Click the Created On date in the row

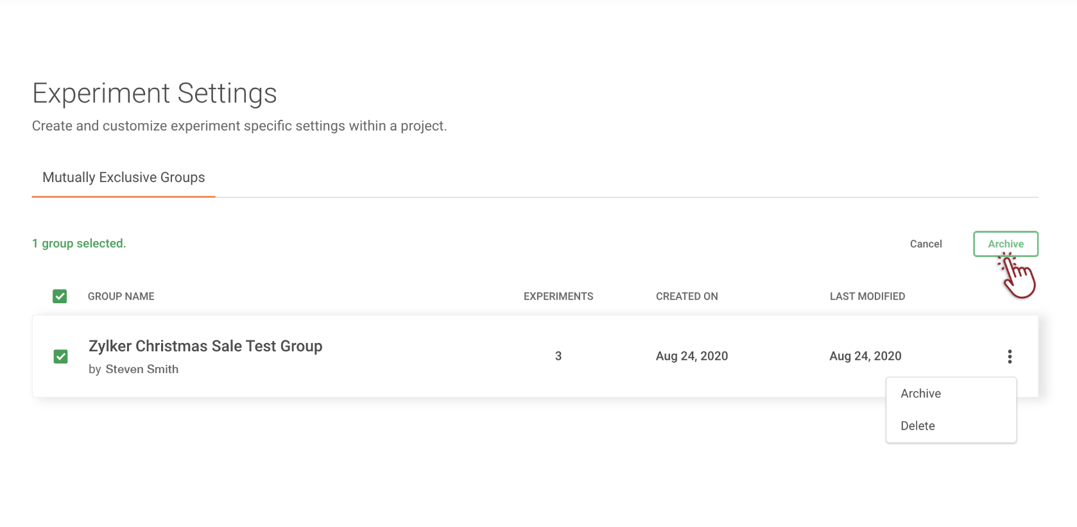point(691,356)
